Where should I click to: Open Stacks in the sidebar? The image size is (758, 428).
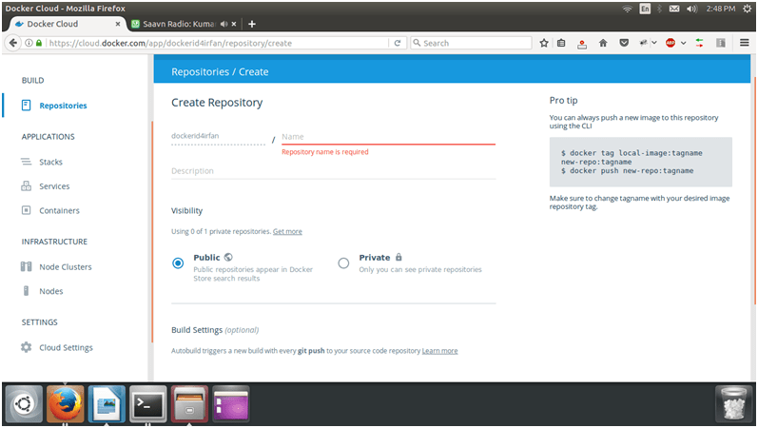50,162
